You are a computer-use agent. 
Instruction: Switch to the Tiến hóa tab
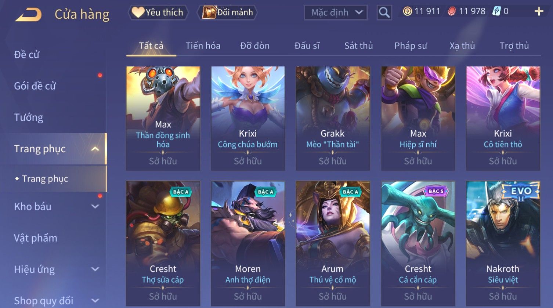(203, 46)
